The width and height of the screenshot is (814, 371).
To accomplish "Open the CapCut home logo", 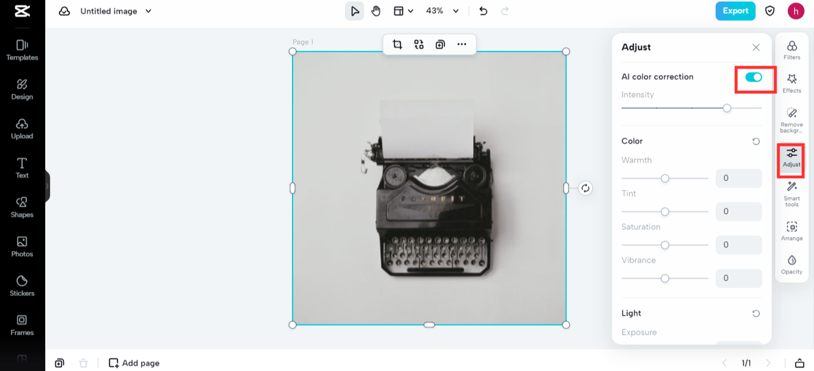I will click(22, 11).
